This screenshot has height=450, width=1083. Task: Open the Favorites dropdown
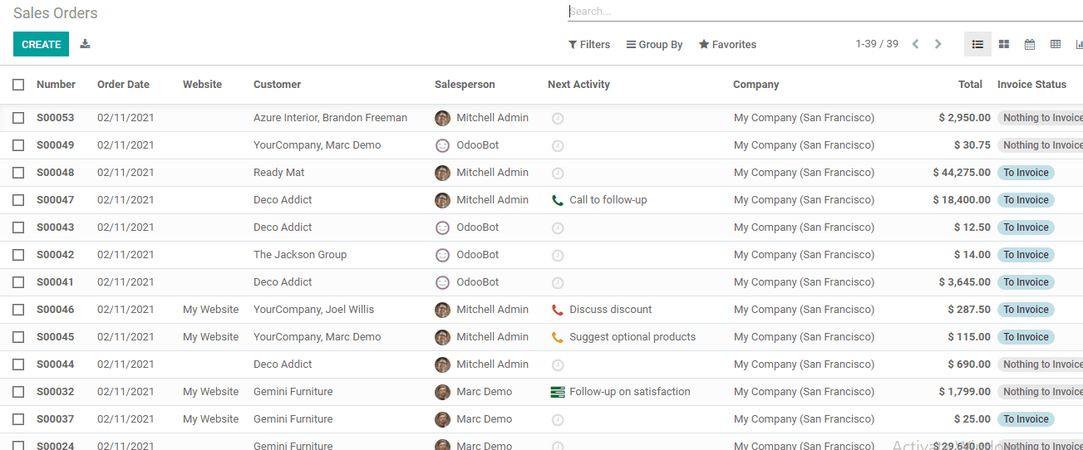(727, 45)
